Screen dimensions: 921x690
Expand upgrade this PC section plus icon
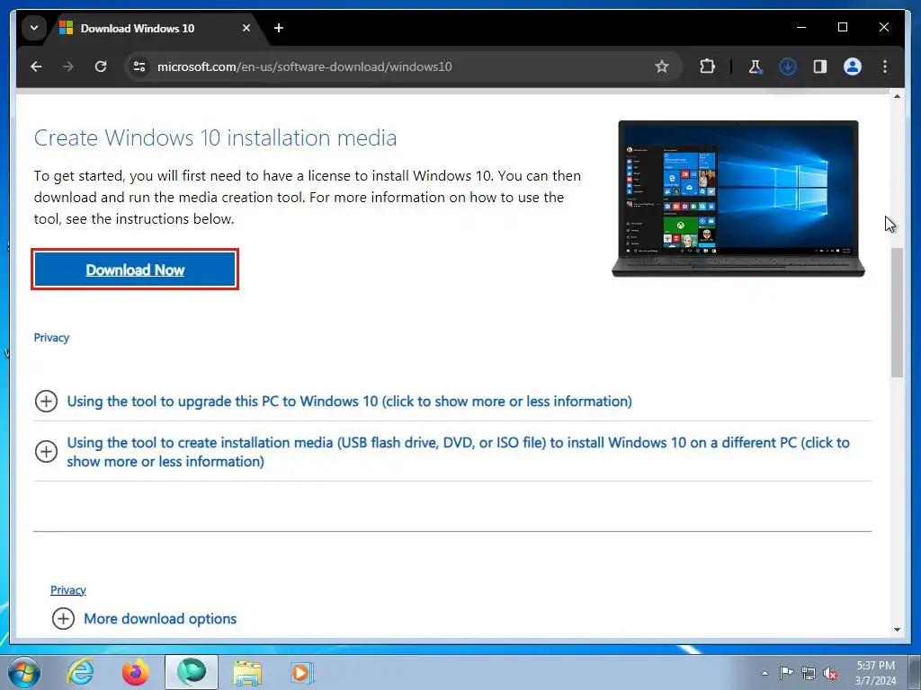47,402
